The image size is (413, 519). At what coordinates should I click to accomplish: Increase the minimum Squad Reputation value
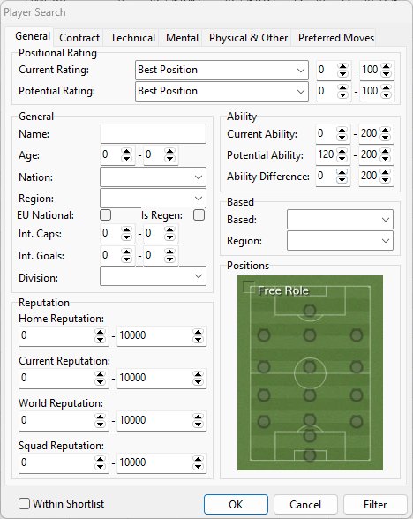click(x=100, y=459)
